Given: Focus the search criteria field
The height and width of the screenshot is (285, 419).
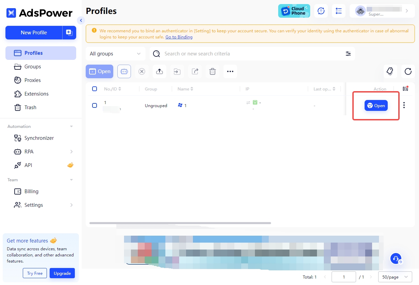Looking at the screenshot, I should (252, 54).
